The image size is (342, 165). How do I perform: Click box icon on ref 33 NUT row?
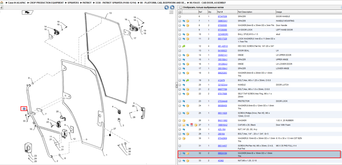pyautogui.click(x=187, y=161)
